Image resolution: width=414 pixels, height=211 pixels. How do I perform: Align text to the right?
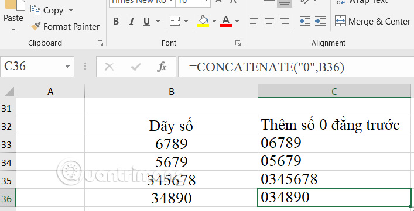click(285, 21)
